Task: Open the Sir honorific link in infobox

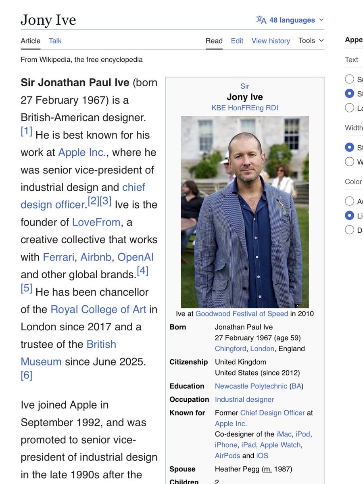Action: (245, 86)
